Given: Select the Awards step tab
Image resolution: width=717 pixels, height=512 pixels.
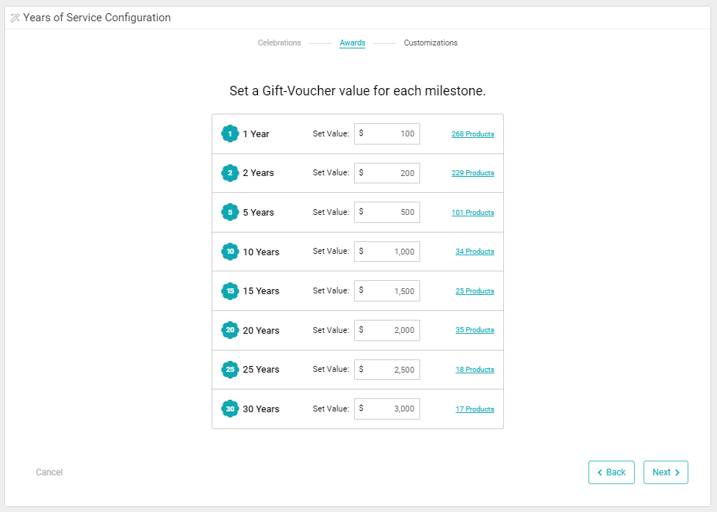Looking at the screenshot, I should (x=352, y=43).
